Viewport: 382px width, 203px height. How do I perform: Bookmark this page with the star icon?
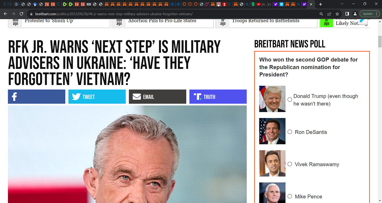pyautogui.click(x=337, y=14)
